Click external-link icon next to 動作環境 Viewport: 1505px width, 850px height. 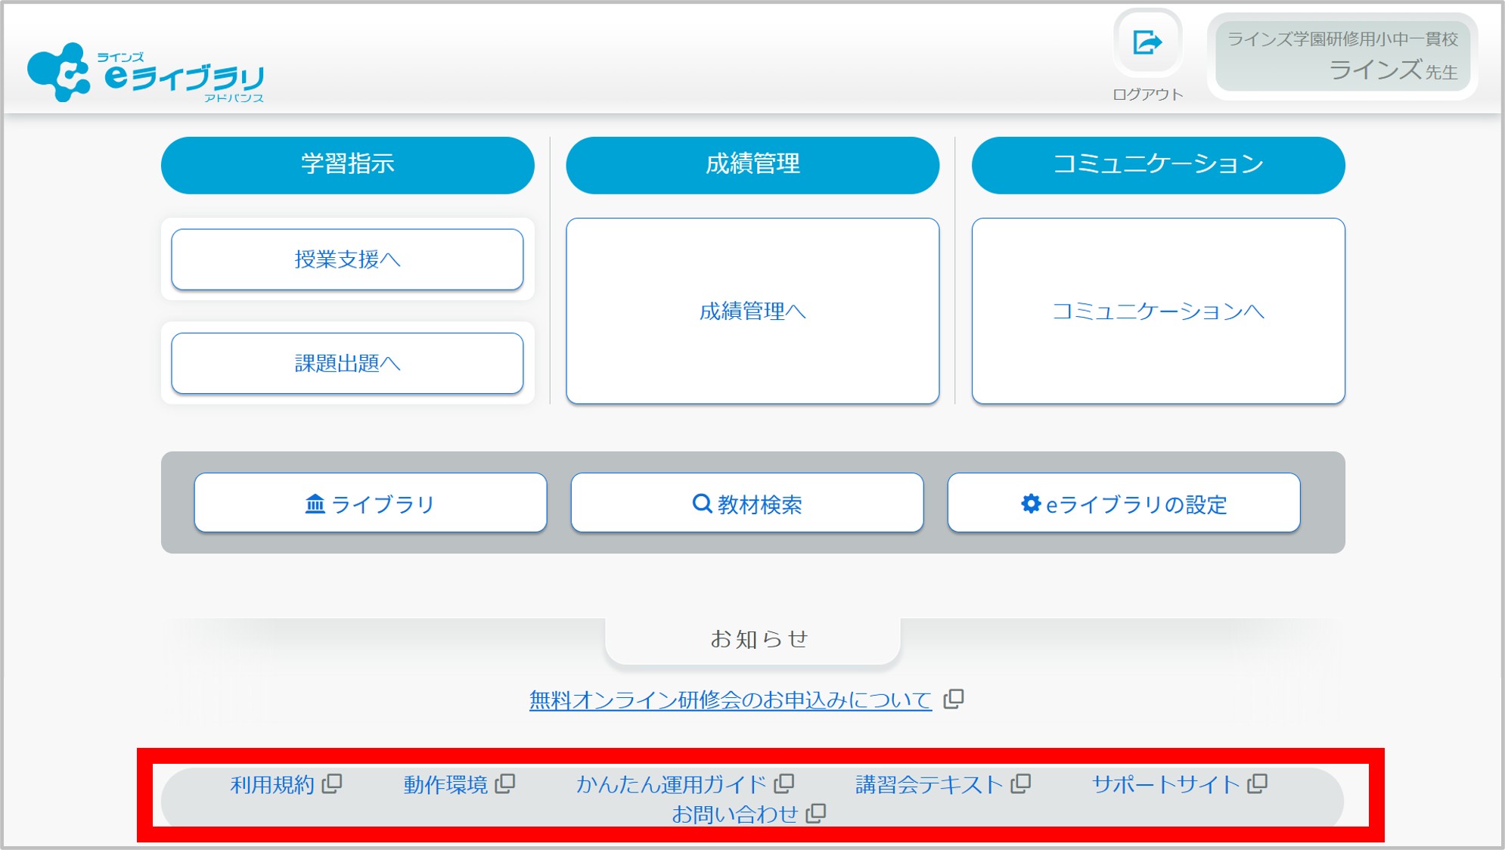point(505,783)
